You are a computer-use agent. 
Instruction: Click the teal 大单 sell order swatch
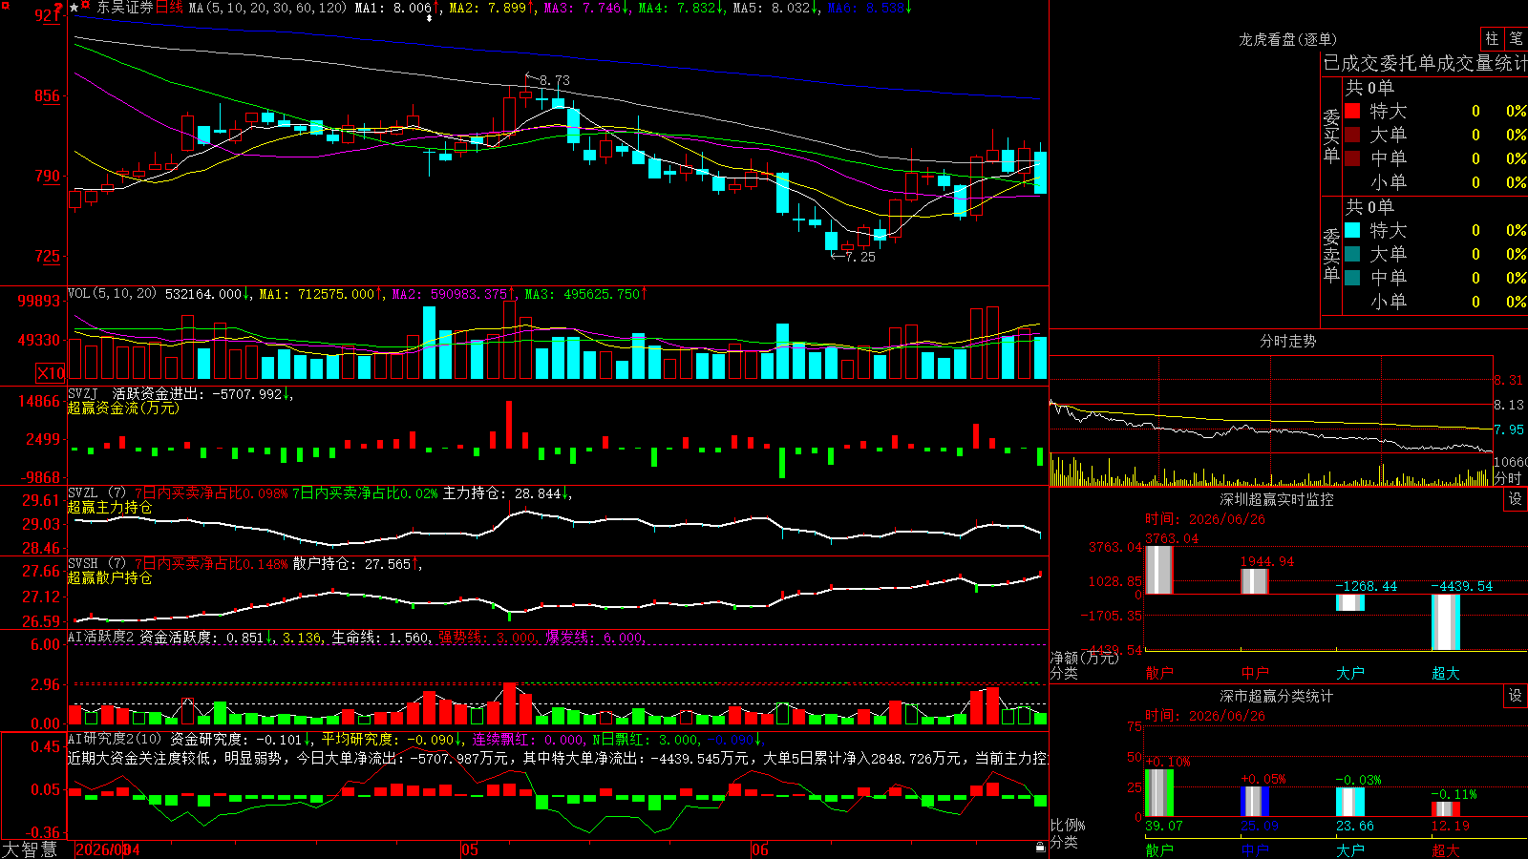click(1352, 254)
